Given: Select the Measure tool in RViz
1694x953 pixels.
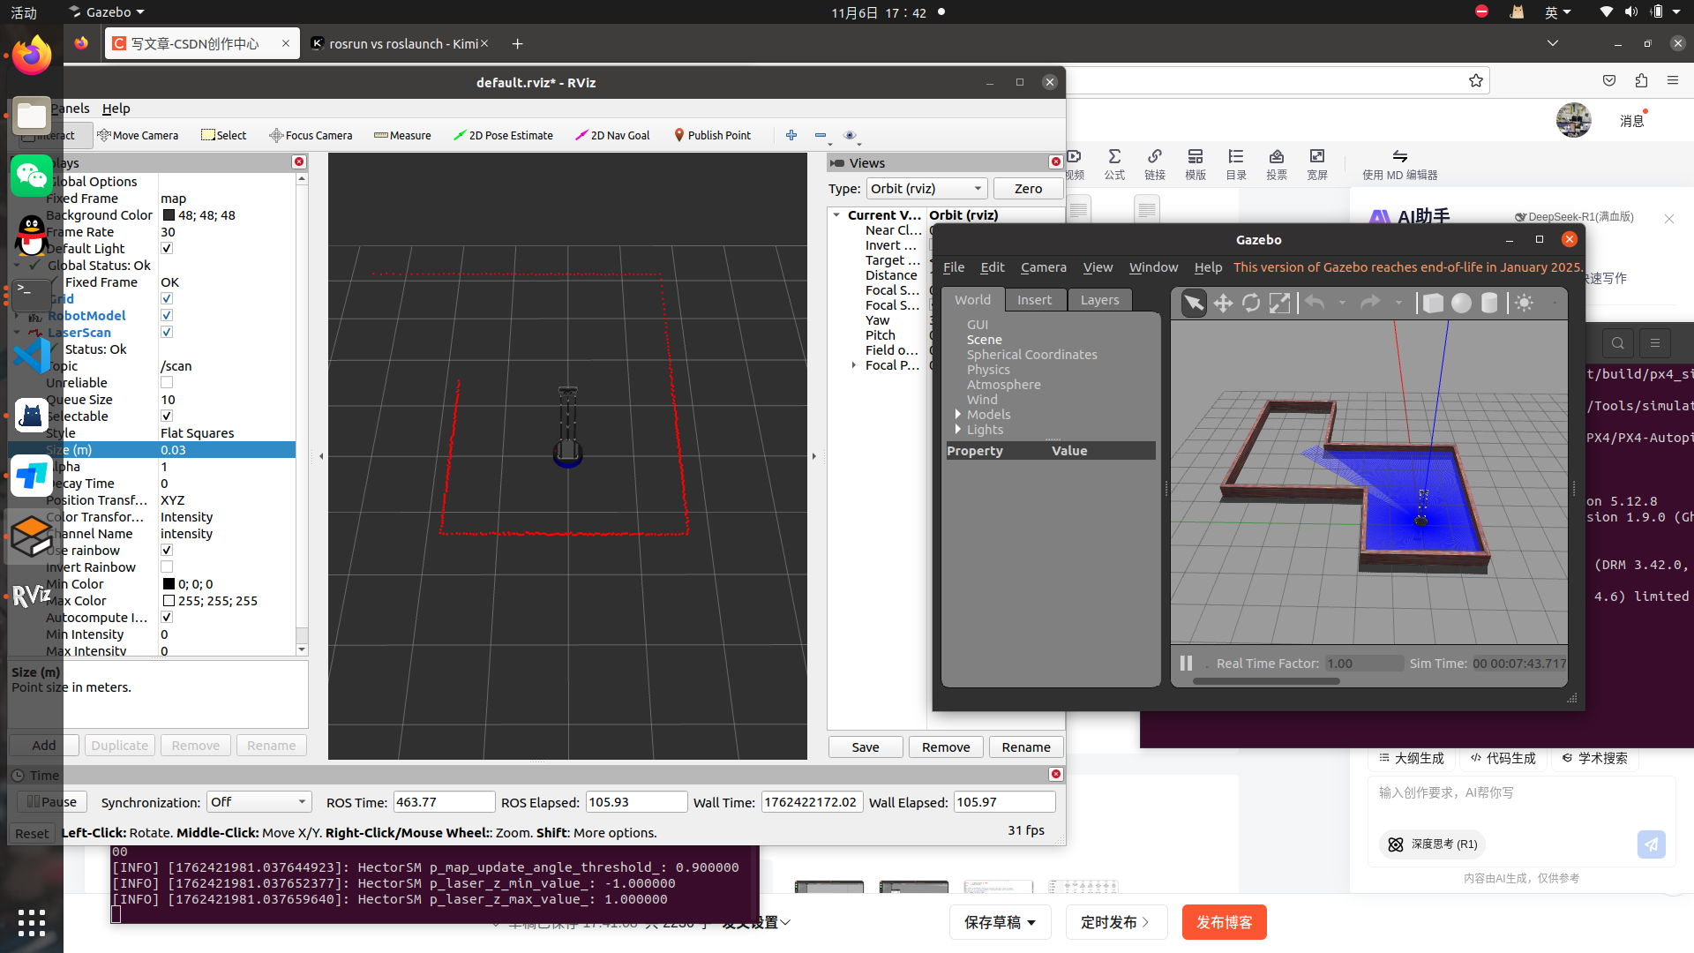Looking at the screenshot, I should click(402, 135).
